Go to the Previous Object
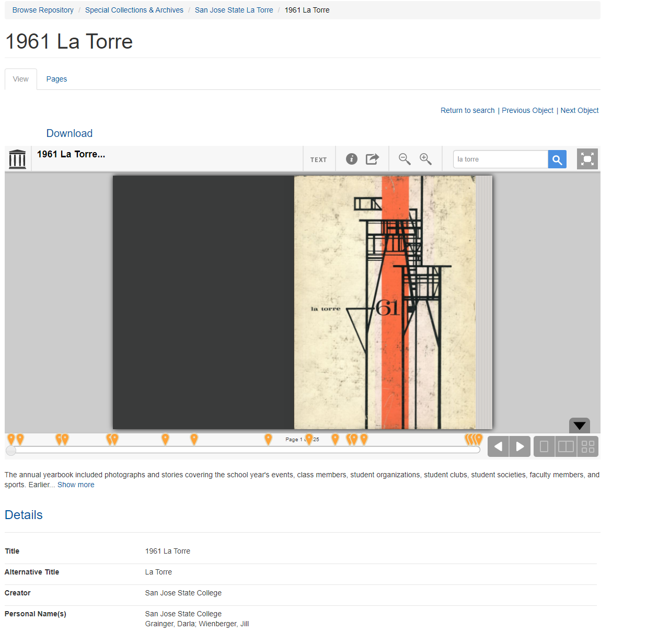Screen dimensions: 658x632 (x=527, y=110)
